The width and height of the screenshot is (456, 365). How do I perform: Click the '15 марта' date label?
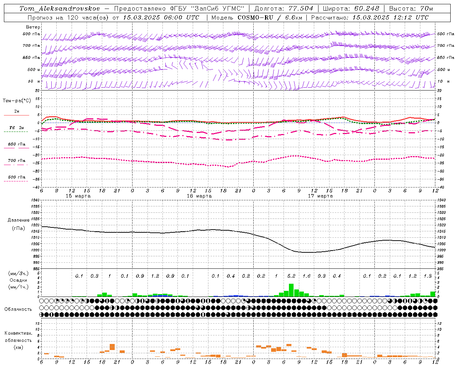[78, 196]
